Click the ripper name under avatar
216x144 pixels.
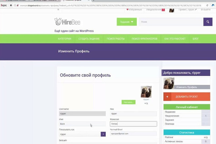tap(146, 99)
